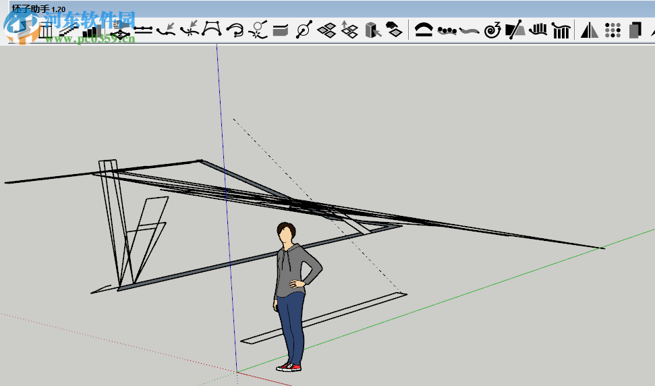Screen dimensions: 655x386
Task: Click the gray solid slab icon
Action: click(281, 30)
